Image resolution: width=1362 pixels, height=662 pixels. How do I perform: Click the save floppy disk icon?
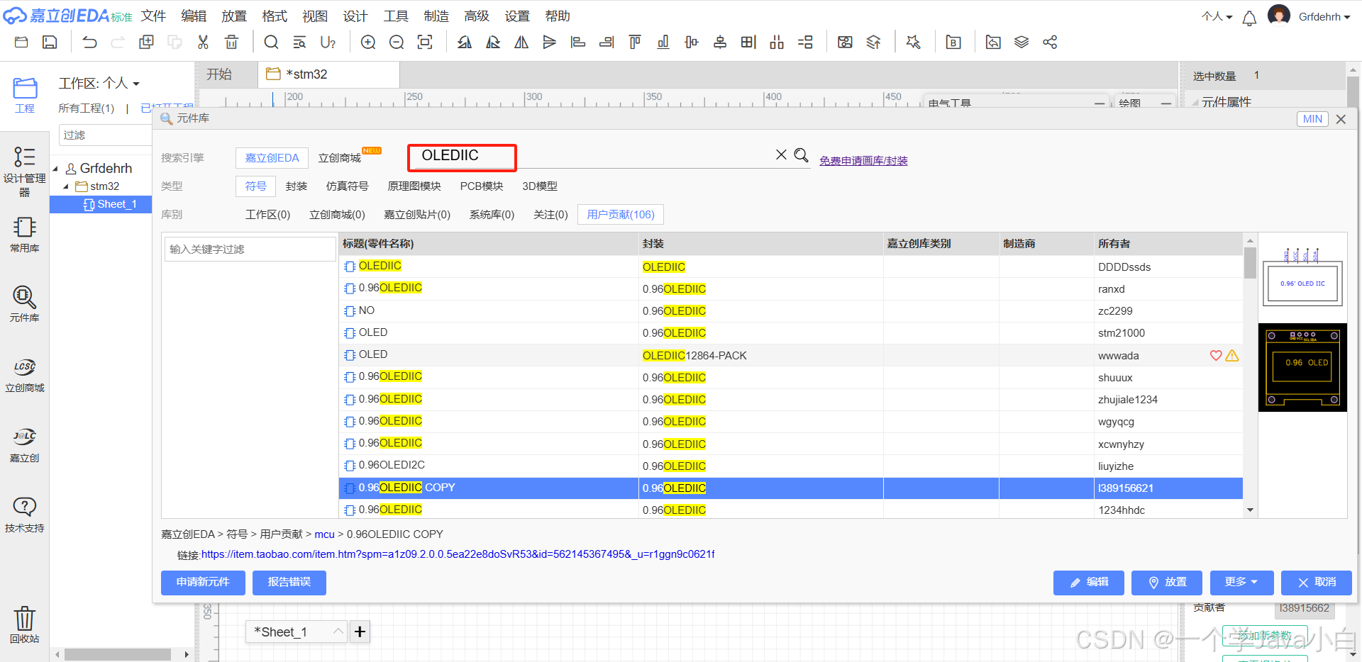pos(50,43)
